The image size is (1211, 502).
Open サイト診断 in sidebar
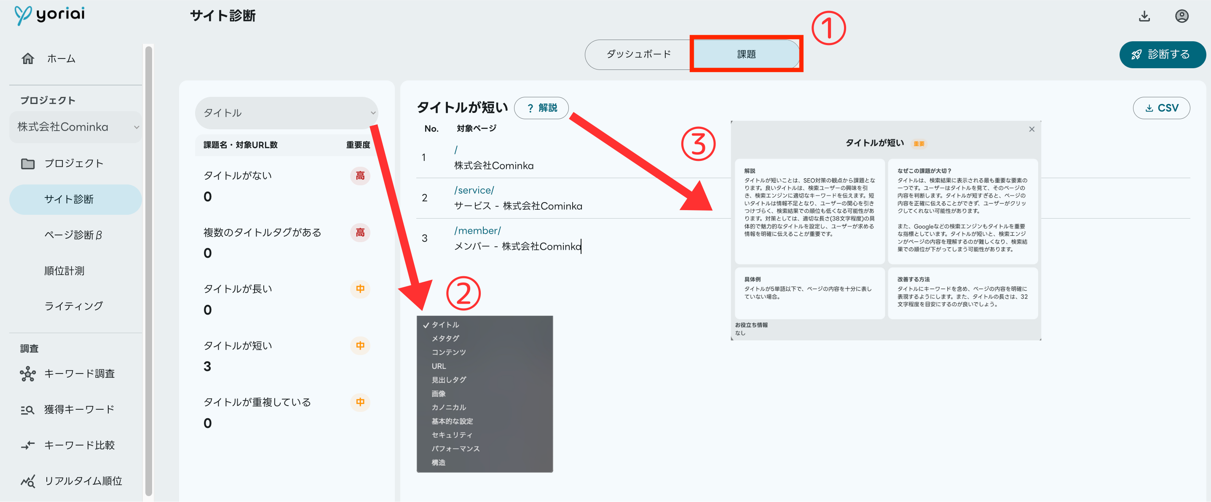coord(75,199)
